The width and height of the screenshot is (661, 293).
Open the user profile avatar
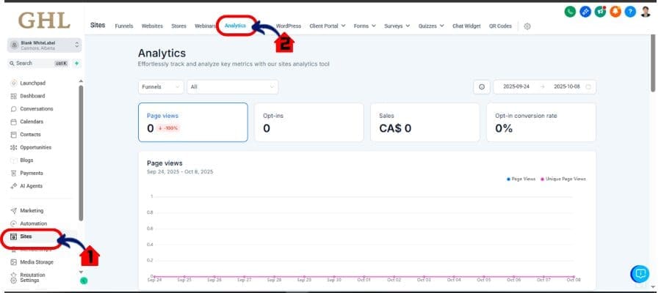coord(646,11)
